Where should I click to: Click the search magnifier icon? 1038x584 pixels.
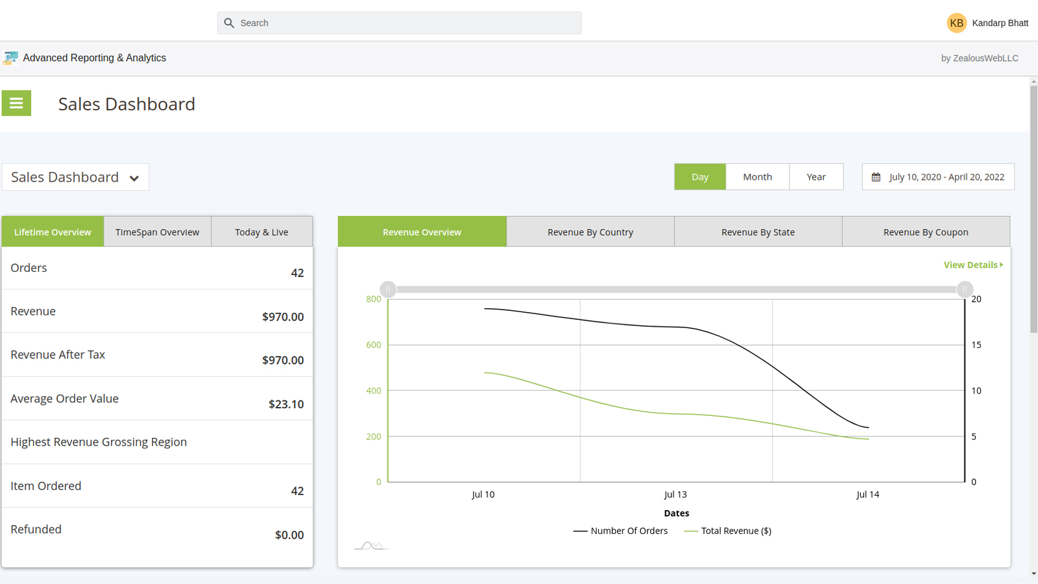point(229,23)
